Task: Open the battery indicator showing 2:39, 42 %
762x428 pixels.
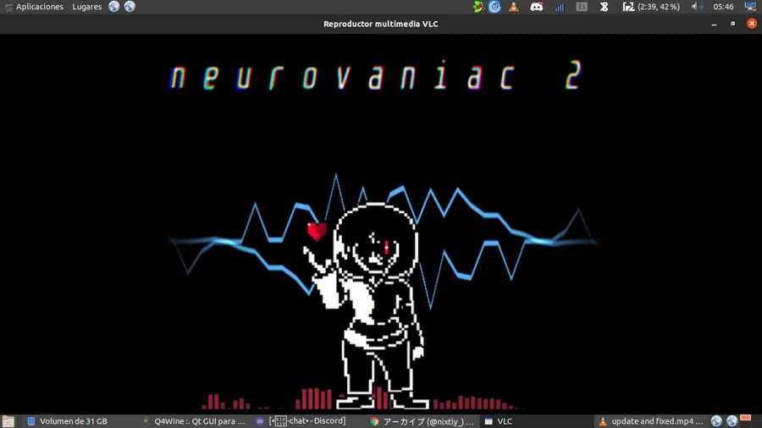Action: (x=651, y=7)
